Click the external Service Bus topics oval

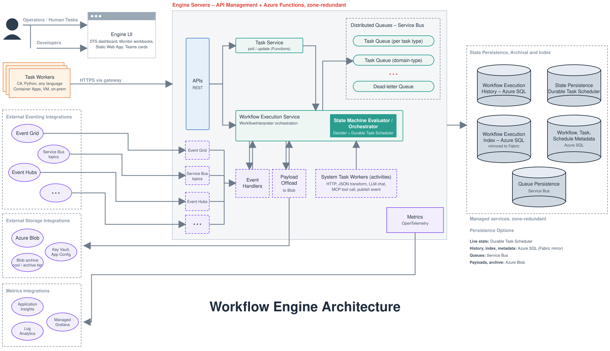(54, 154)
